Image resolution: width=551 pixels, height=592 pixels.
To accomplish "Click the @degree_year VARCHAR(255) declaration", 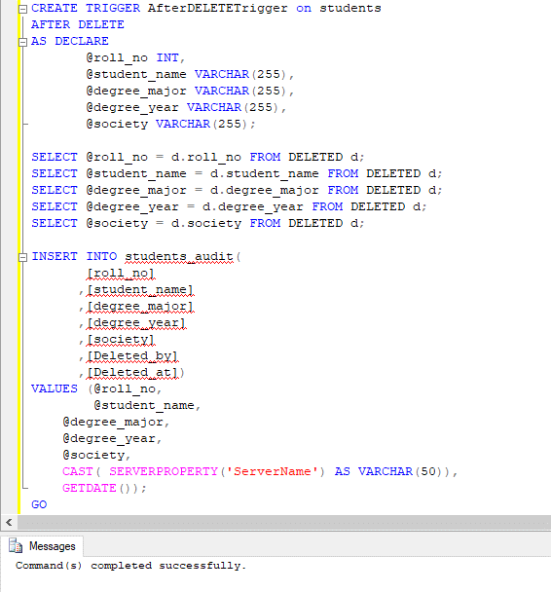I will click(x=186, y=108).
